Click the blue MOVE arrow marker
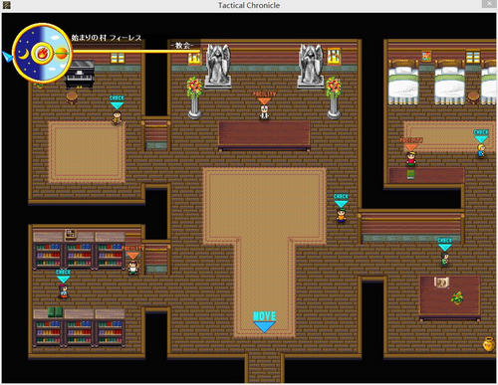The height and width of the screenshot is (385, 498). [x=264, y=321]
